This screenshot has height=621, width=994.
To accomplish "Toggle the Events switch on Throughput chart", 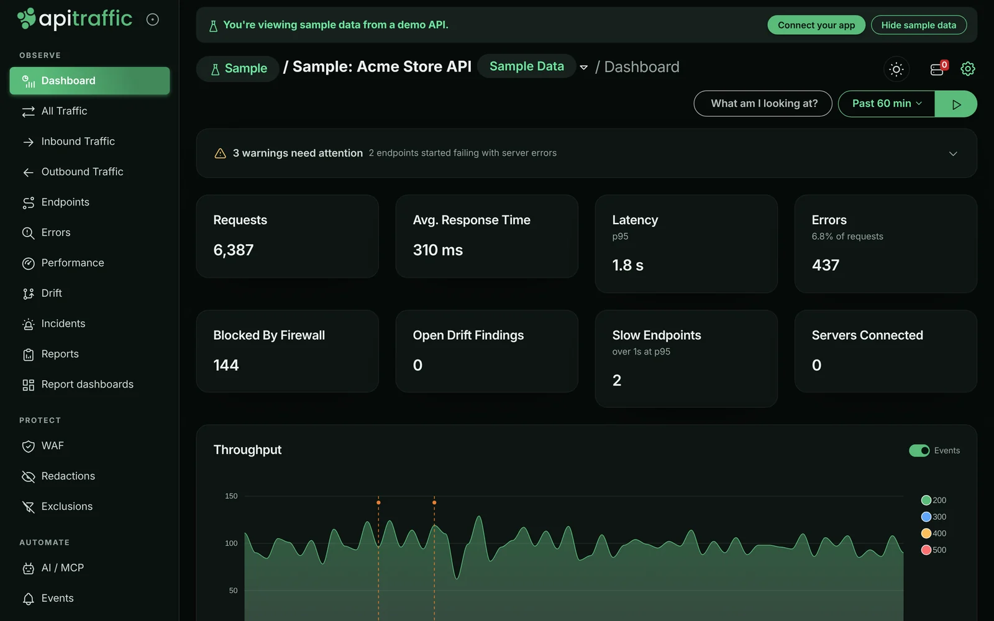I will tap(919, 451).
